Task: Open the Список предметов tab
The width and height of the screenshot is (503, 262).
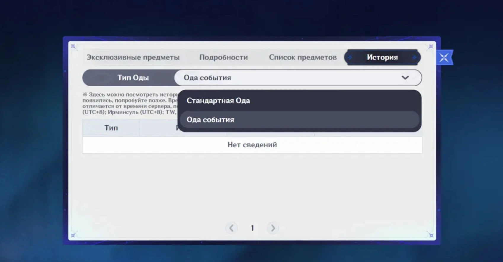Action: (302, 57)
